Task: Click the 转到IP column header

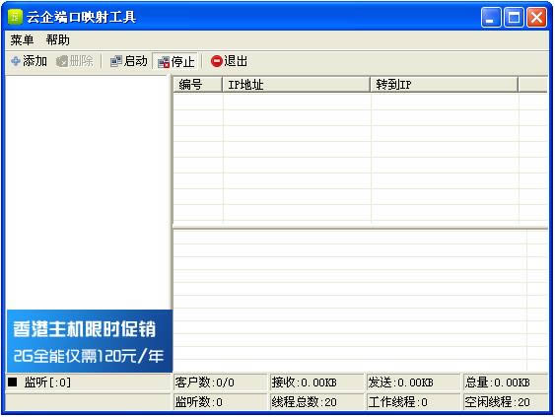Action: (445, 85)
